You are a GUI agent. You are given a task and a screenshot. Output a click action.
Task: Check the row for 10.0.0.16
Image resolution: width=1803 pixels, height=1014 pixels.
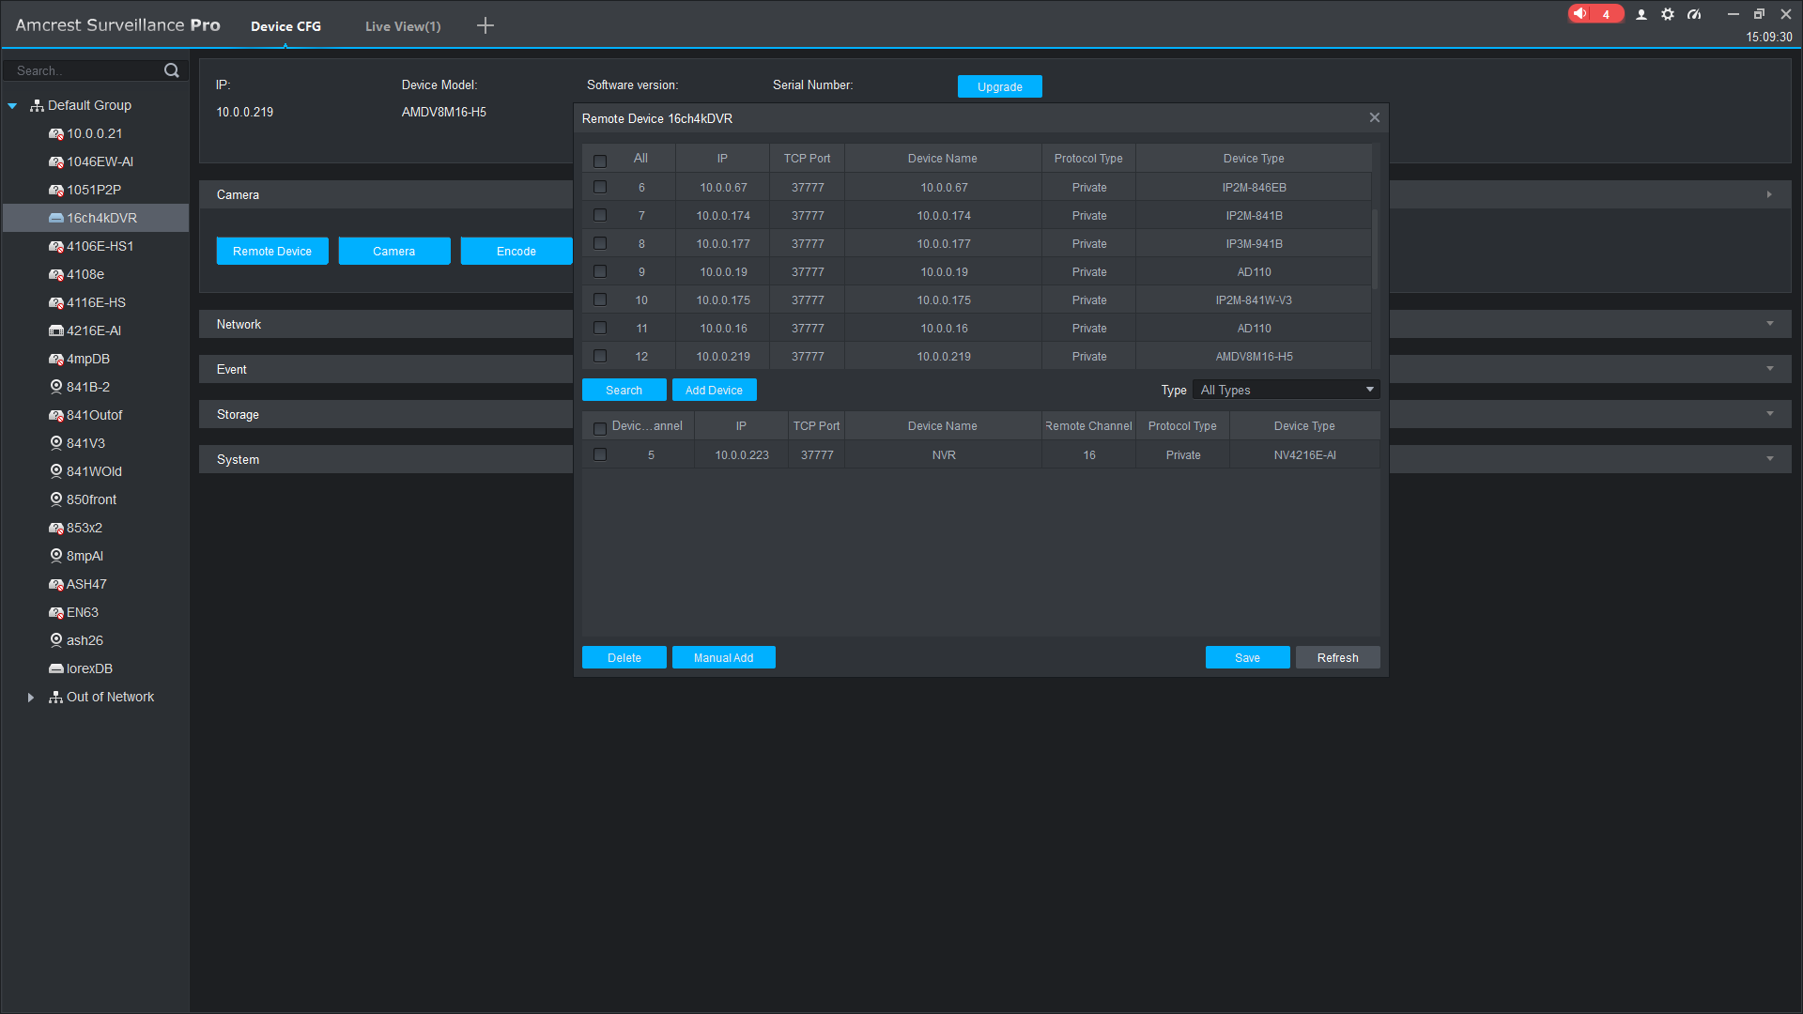click(600, 328)
